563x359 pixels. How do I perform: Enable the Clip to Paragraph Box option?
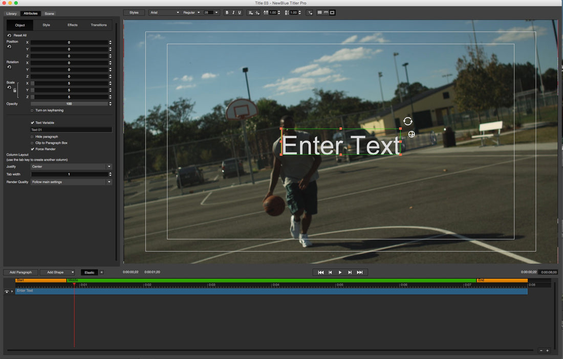click(31, 143)
